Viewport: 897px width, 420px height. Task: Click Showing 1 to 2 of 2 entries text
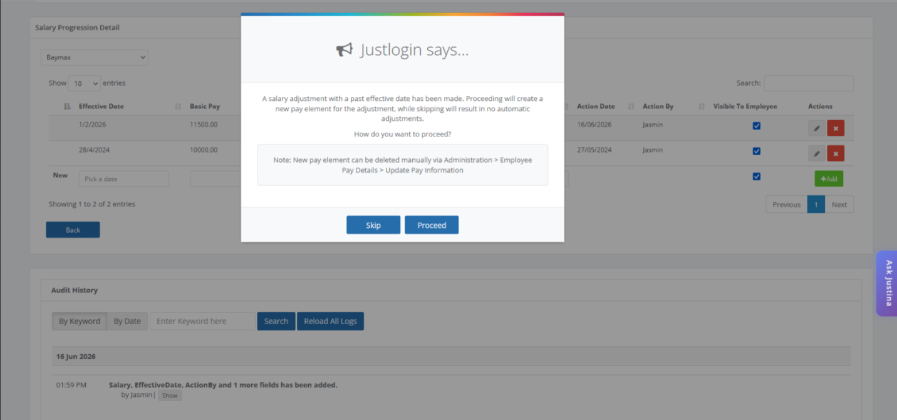tap(92, 204)
